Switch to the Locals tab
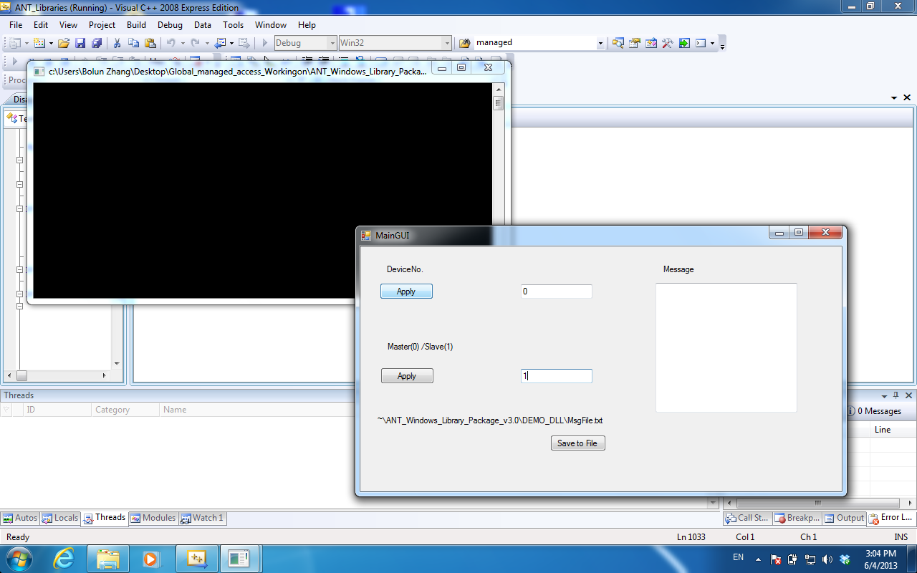Screen dimensions: 917x573 [60, 518]
